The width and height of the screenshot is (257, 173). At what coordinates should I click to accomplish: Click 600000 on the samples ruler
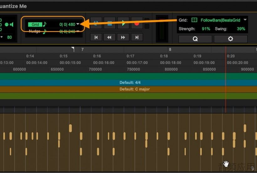[x=19, y=69]
